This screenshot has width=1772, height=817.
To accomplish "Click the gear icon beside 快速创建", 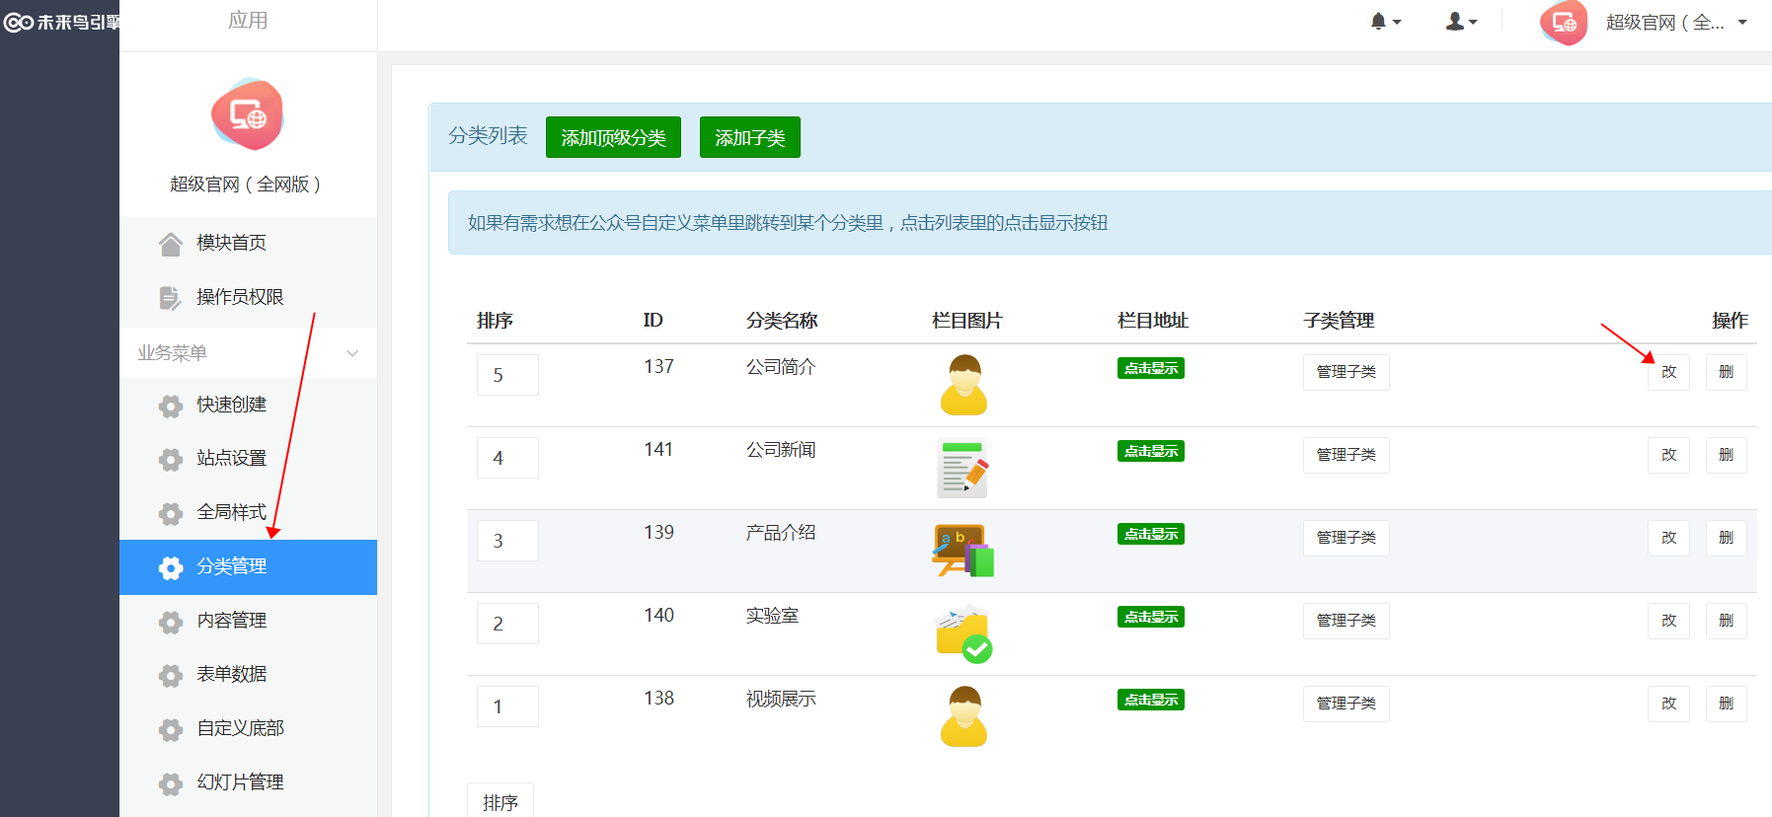I will (171, 406).
